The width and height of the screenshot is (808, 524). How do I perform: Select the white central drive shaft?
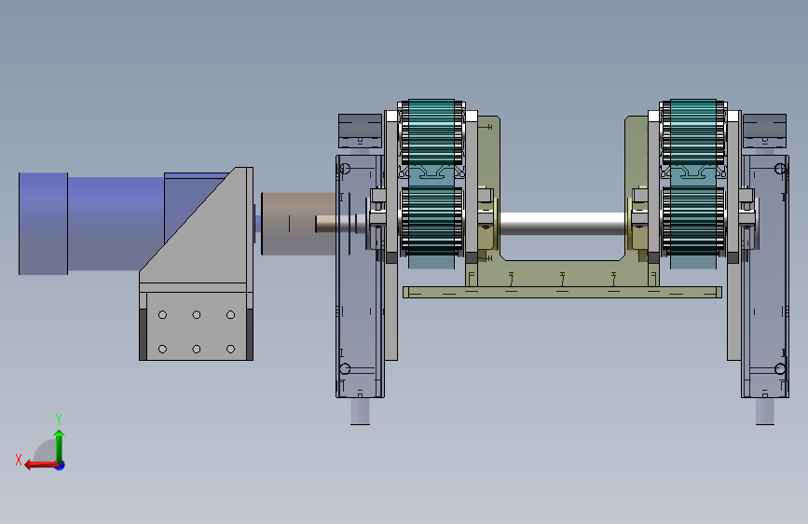click(562, 224)
